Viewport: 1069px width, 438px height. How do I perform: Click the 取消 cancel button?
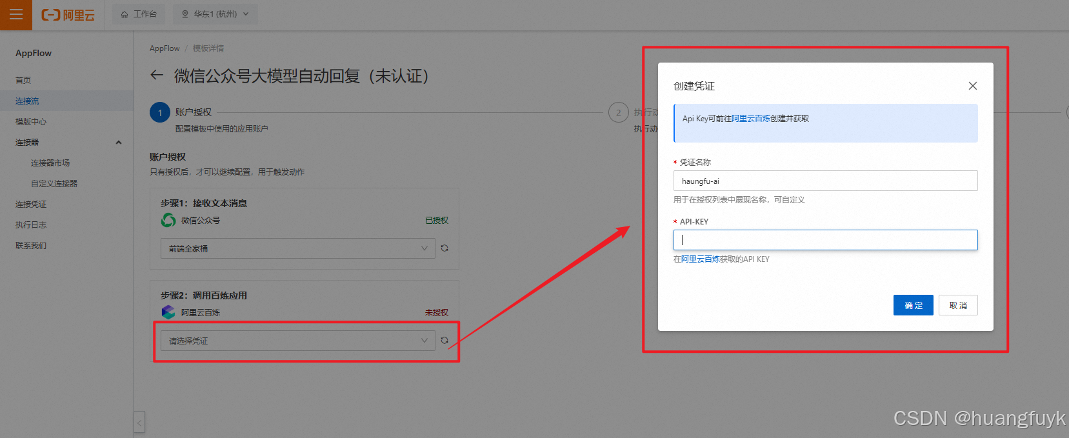click(x=958, y=305)
